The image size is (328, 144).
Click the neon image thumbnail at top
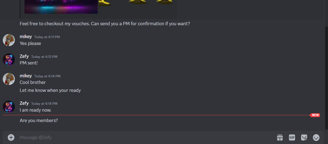pos(61,7)
